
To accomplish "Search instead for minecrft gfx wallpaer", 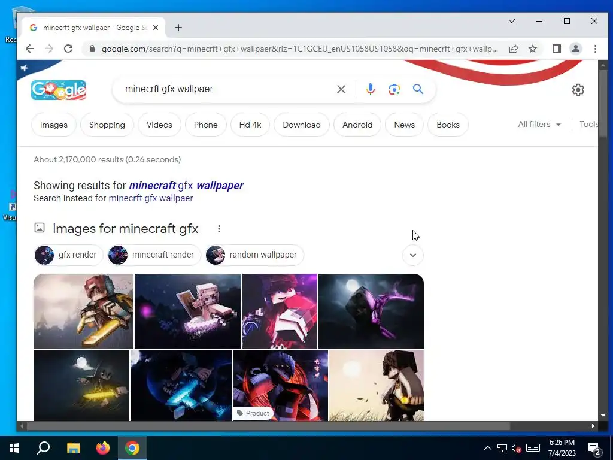I will click(x=151, y=198).
